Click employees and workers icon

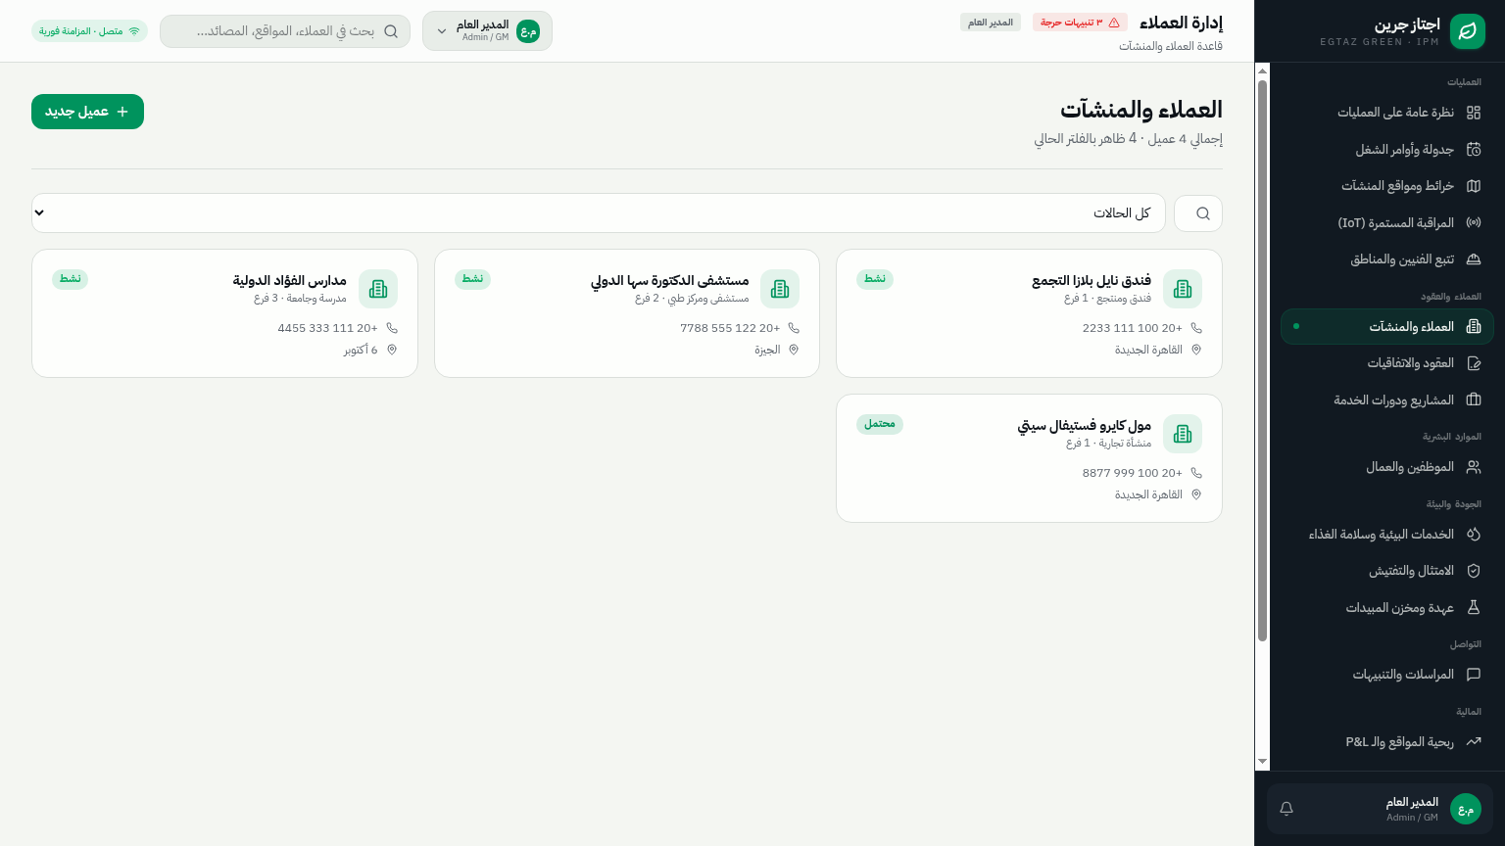point(1473,467)
